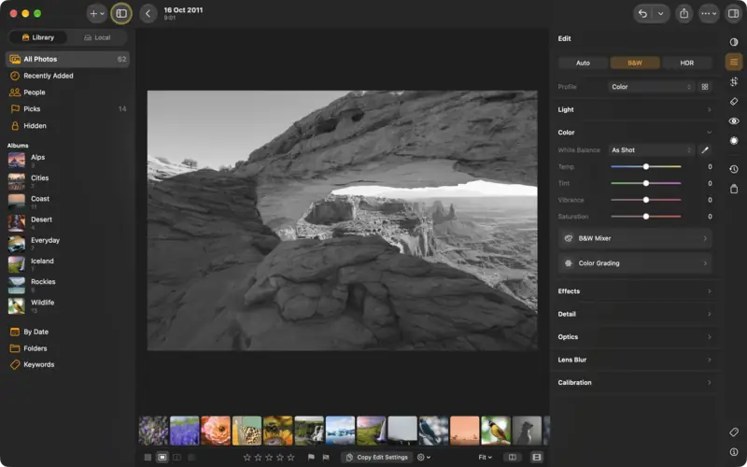Viewport: 747px width, 467px height.
Task: Switch to compare view
Action: click(176, 458)
